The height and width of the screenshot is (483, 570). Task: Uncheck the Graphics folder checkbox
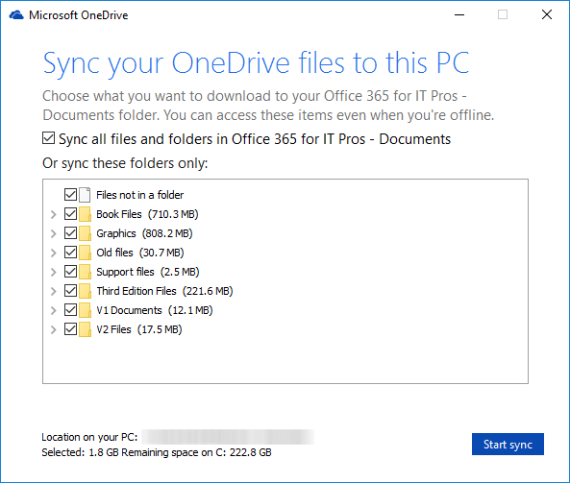[x=70, y=233]
